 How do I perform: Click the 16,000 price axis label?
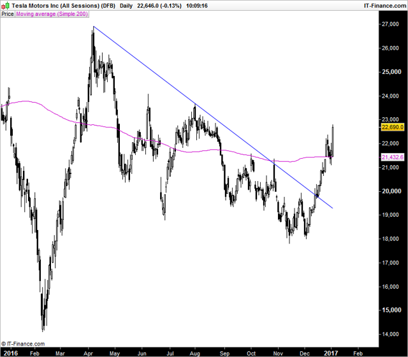click(390, 287)
